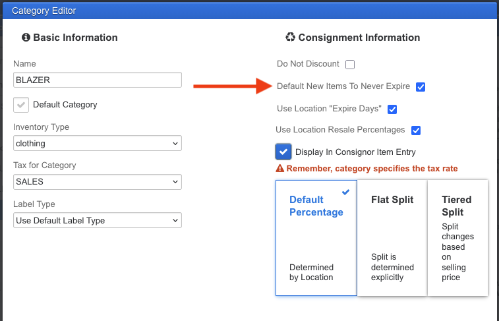Expand the Tax for Category dropdown
Image resolution: width=499 pixels, height=321 pixels.
click(x=98, y=181)
